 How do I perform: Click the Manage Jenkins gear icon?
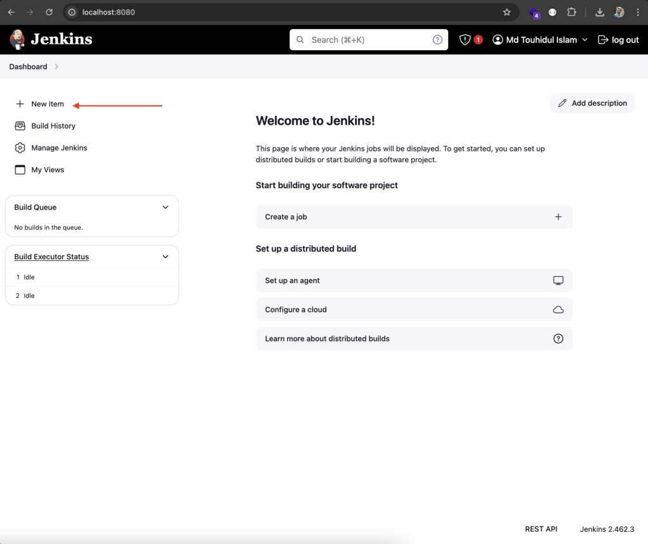click(x=20, y=148)
